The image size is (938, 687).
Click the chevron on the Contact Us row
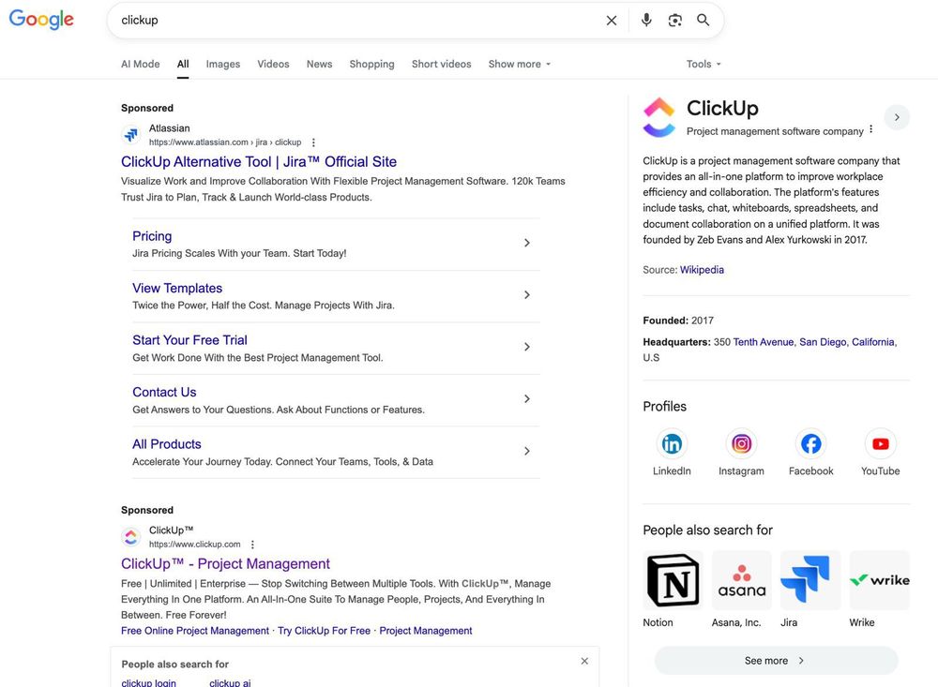pyautogui.click(x=527, y=399)
